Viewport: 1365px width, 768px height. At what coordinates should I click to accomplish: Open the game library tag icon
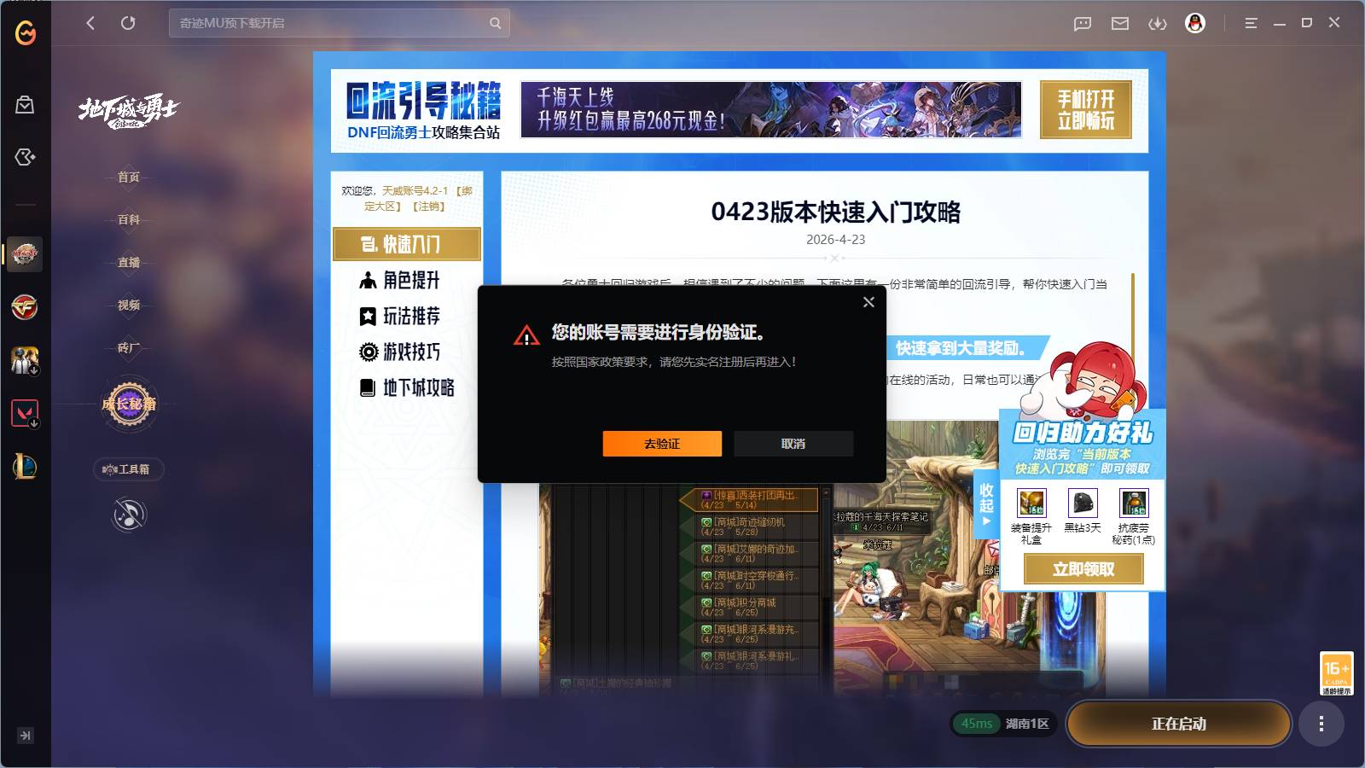(25, 157)
